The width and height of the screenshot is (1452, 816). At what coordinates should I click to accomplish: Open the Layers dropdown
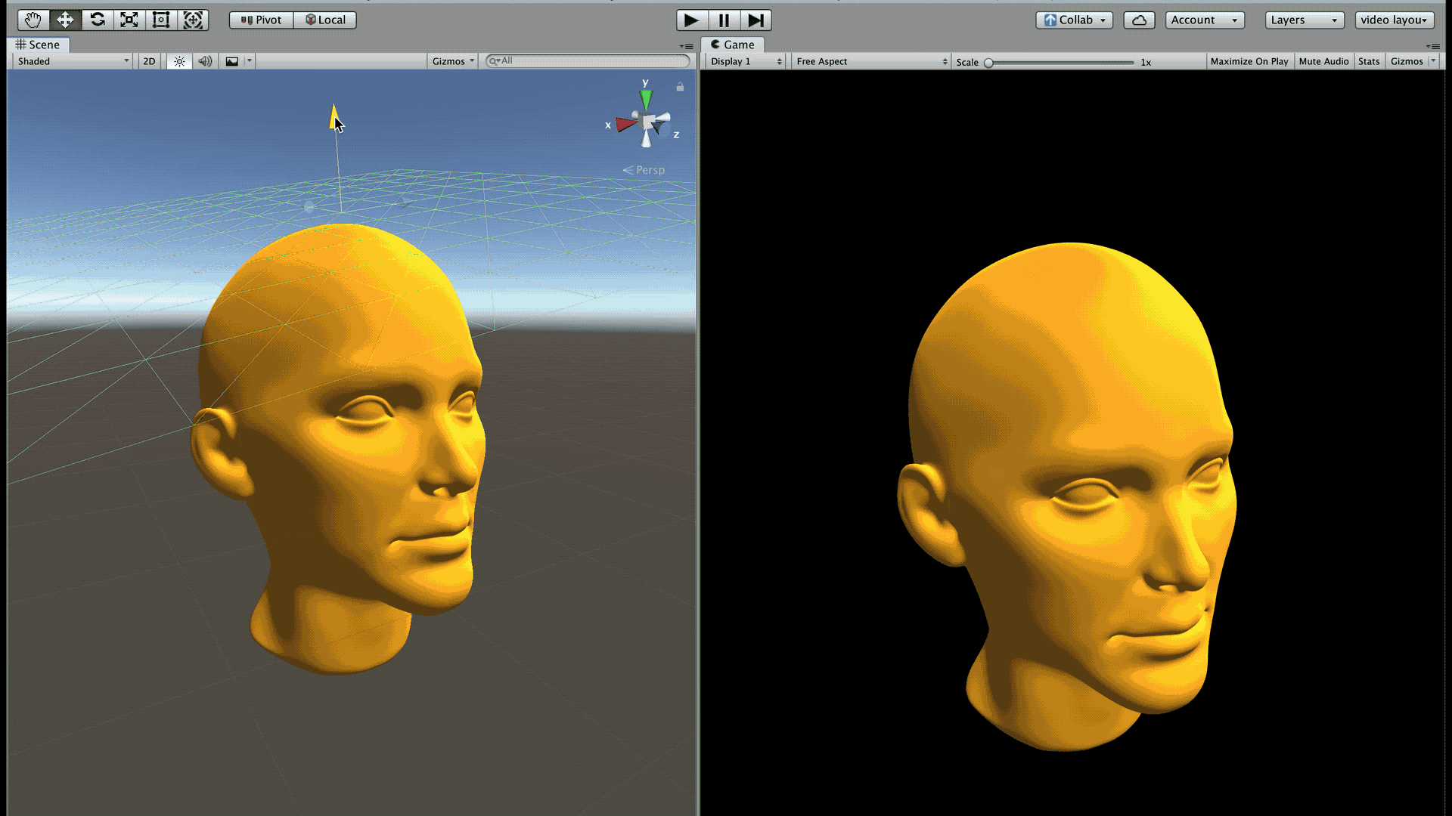pos(1304,20)
